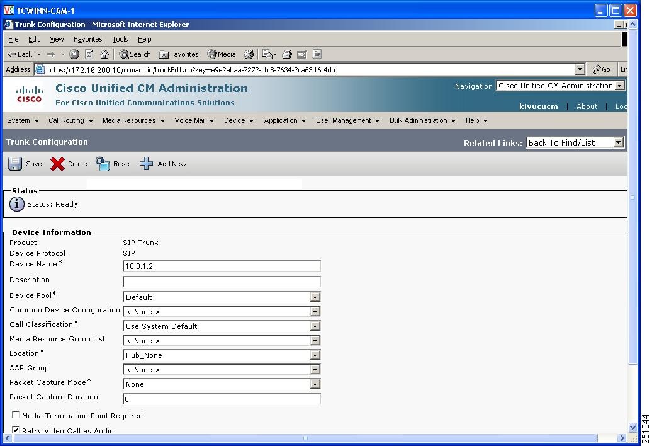Screen dimensions: 652x446
Task: Expand the address bar history dropdown
Action: (580, 69)
